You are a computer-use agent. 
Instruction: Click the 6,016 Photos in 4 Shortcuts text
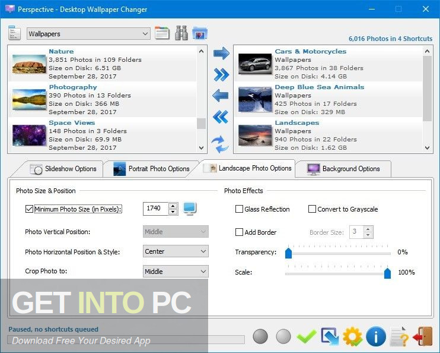(x=390, y=39)
